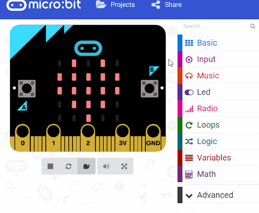259x213 pixels.
Task: Open the Basic blocks category
Action: tap(218, 43)
